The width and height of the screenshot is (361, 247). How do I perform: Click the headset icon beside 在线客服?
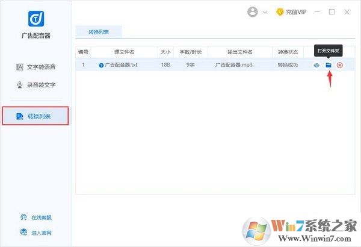click(23, 217)
